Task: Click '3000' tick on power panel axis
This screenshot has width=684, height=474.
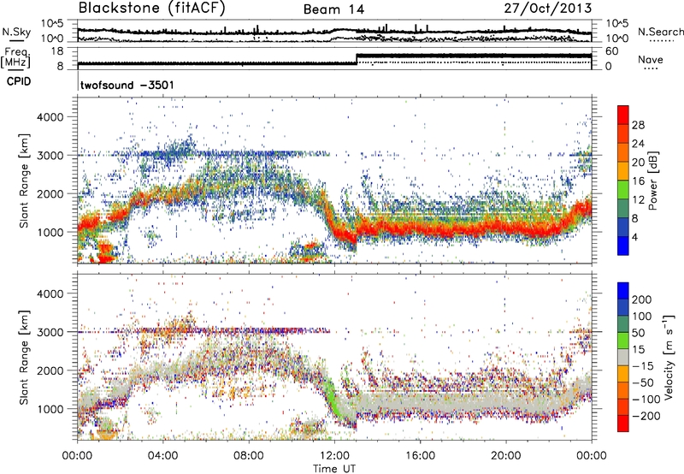Action: coord(50,156)
